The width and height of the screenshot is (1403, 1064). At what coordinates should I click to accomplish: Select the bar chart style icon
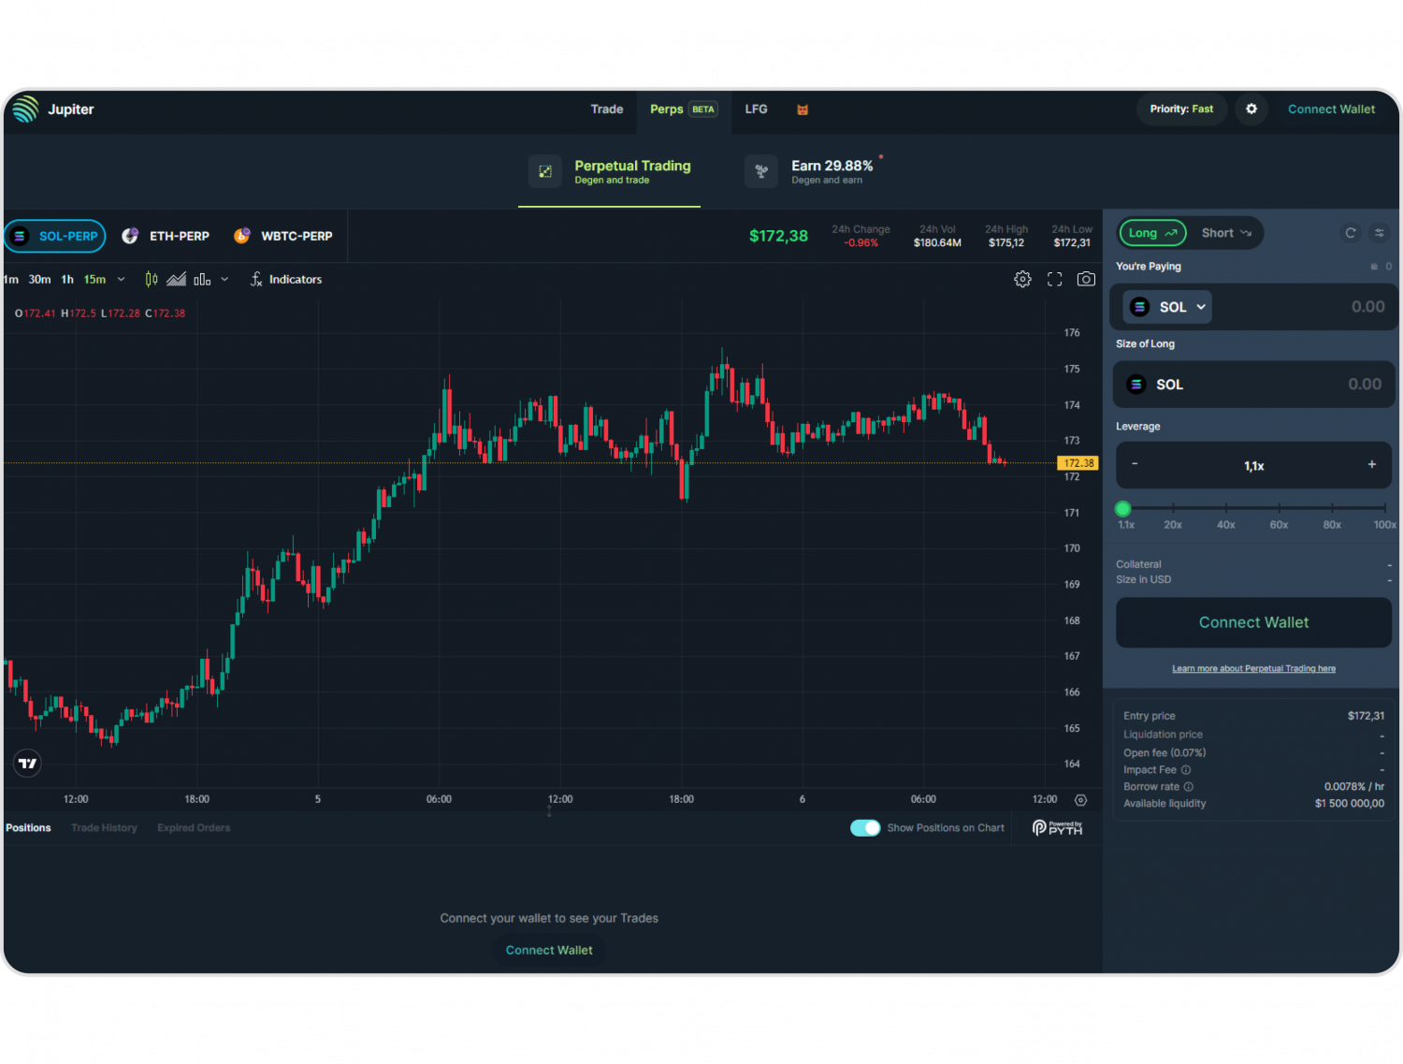click(202, 279)
